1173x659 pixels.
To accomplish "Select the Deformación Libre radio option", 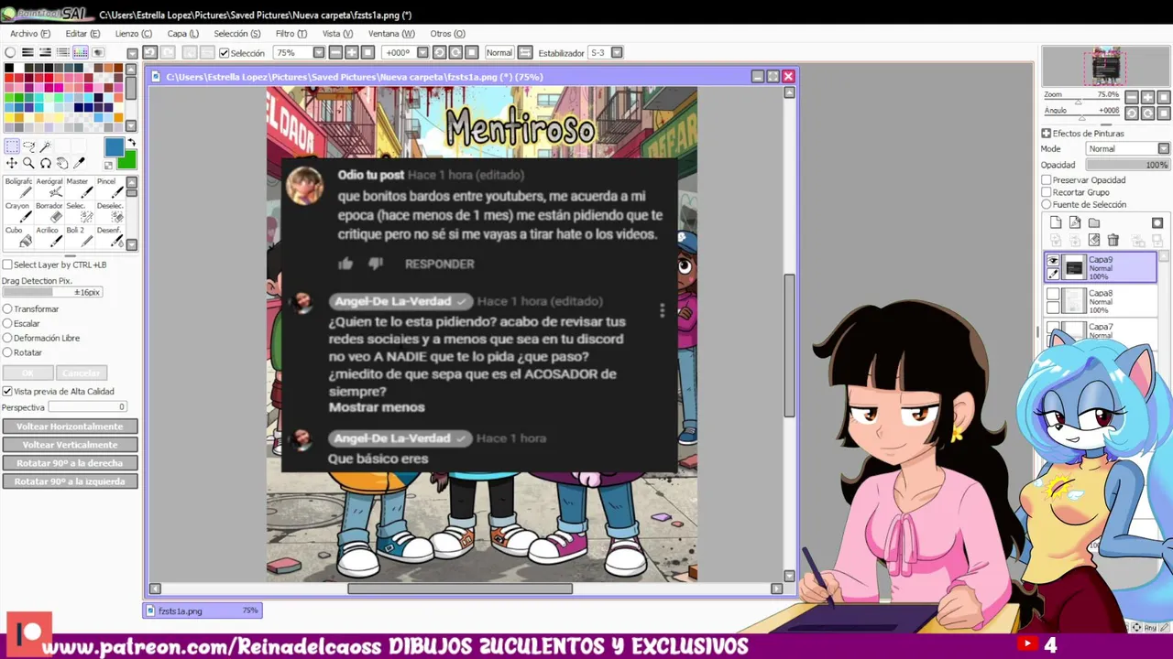I will tap(7, 338).
